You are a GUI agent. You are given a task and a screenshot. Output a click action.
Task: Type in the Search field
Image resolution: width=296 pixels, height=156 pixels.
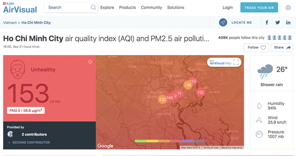point(68,7)
